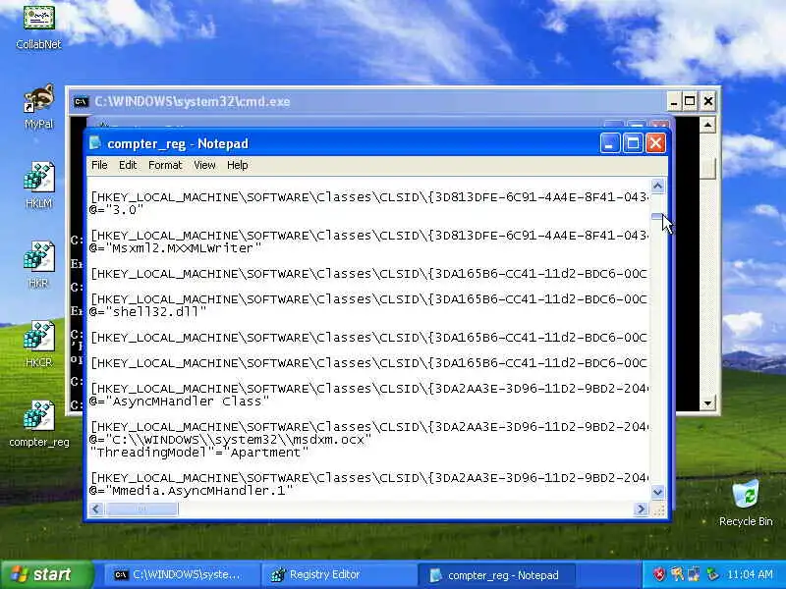This screenshot has width=786, height=589.
Task: Click compter_reg - Notepad taskbar button
Action: click(496, 575)
